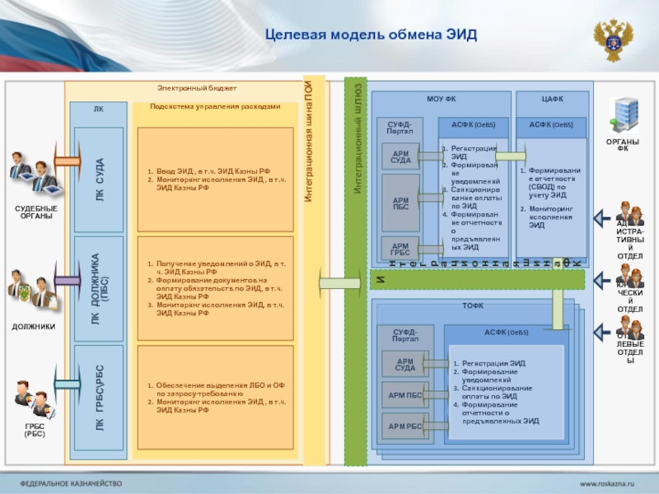Click the АРМ СУДА box in МОУ ФК
659x494 pixels.
click(400, 156)
